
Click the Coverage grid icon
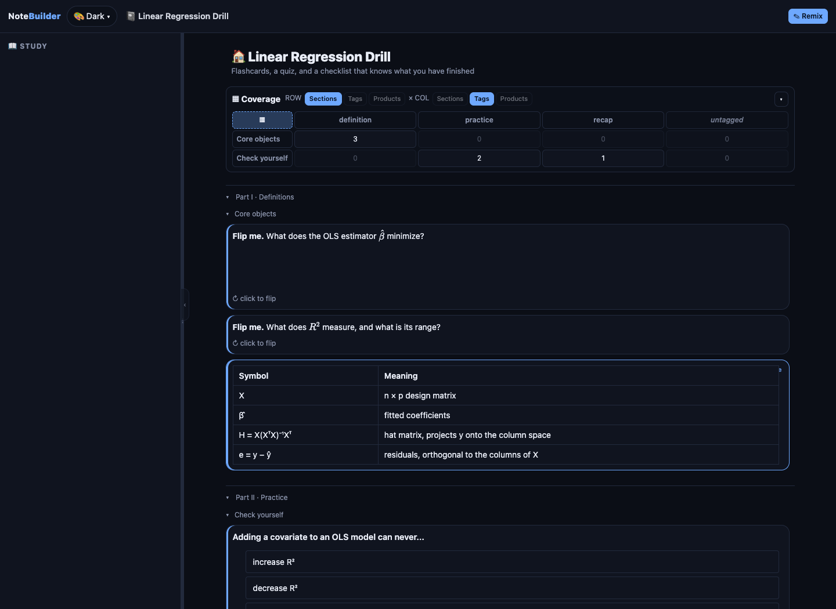point(236,99)
